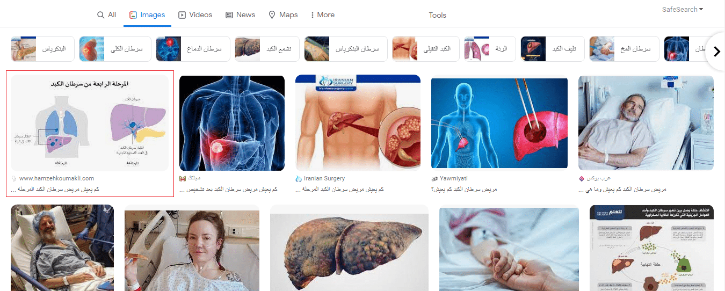Open the Tools filter options
Screen dimensions: 725x291
pos(437,15)
